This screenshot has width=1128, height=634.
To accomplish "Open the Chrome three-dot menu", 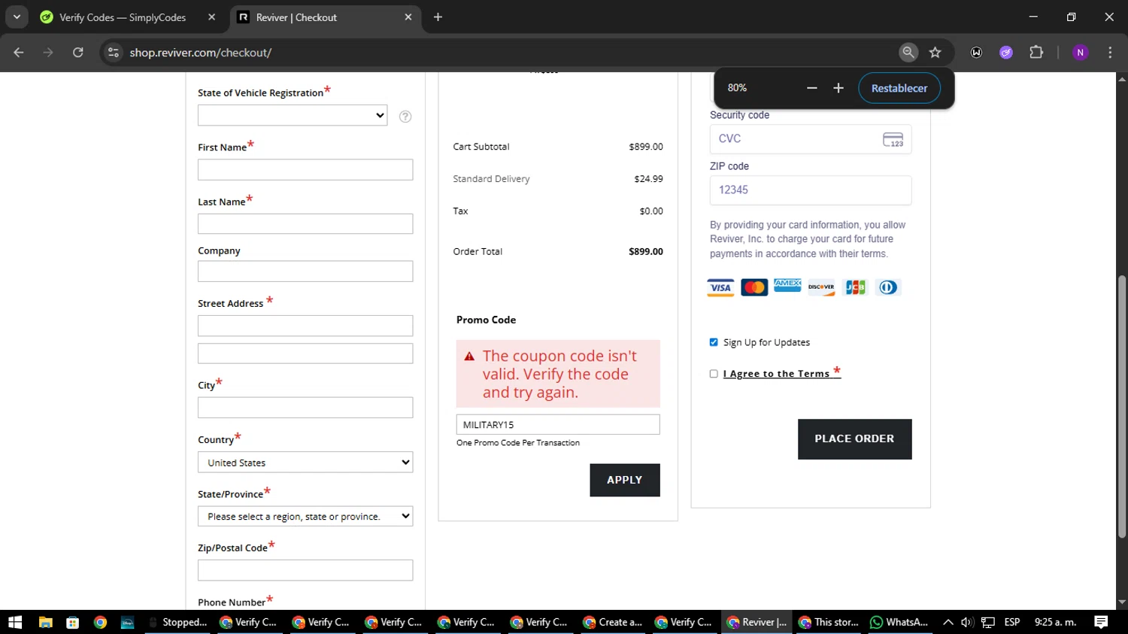I will point(1110,53).
